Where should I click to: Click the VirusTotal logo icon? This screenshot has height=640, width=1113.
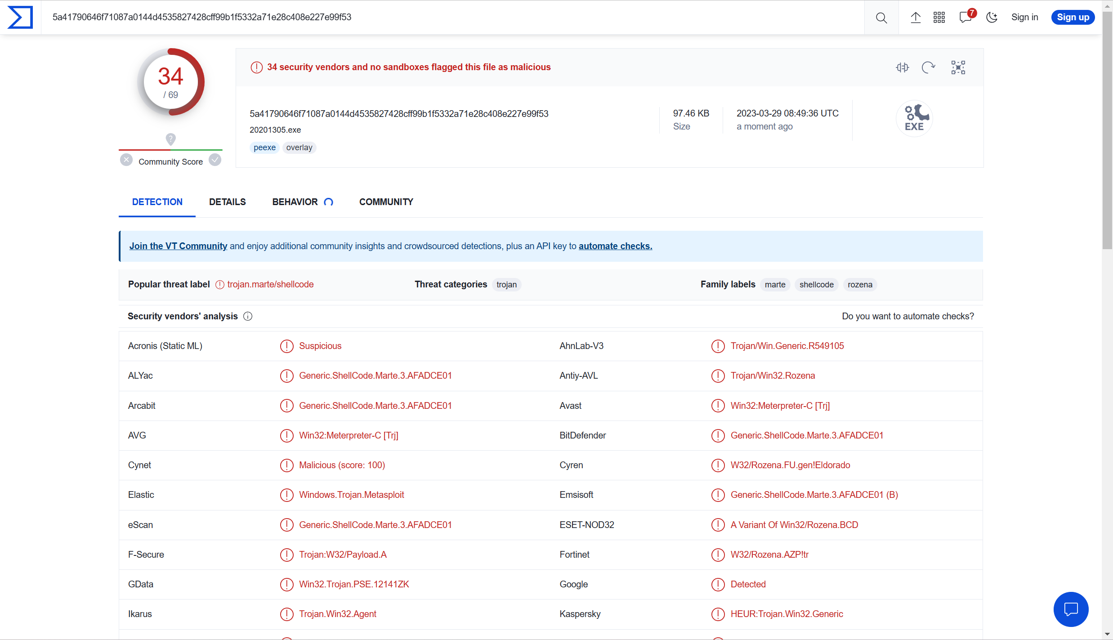[20, 17]
